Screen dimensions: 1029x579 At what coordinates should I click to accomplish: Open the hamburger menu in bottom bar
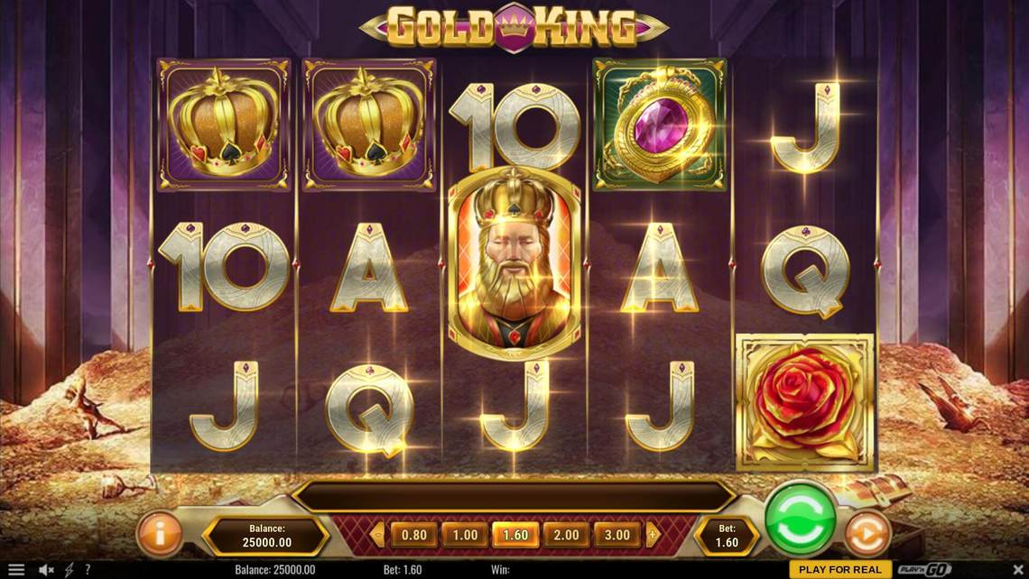click(15, 570)
